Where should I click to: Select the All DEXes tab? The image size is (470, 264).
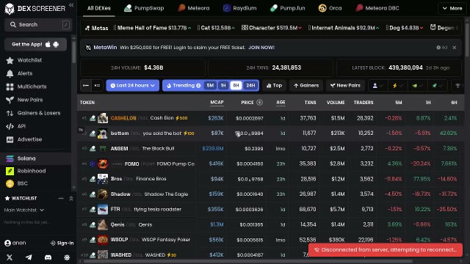tap(98, 8)
